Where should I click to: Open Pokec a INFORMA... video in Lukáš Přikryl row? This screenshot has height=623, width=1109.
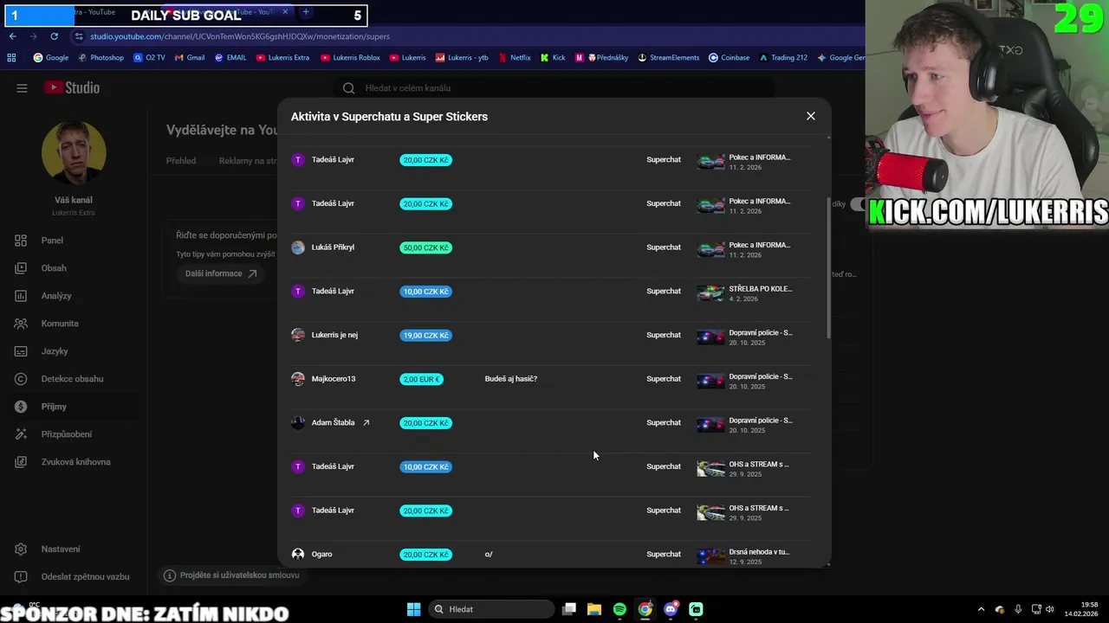pyautogui.click(x=710, y=249)
